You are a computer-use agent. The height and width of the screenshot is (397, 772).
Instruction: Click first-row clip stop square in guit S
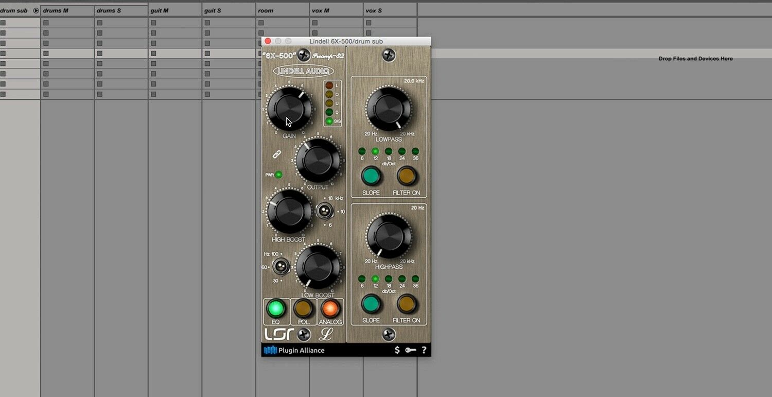click(207, 23)
